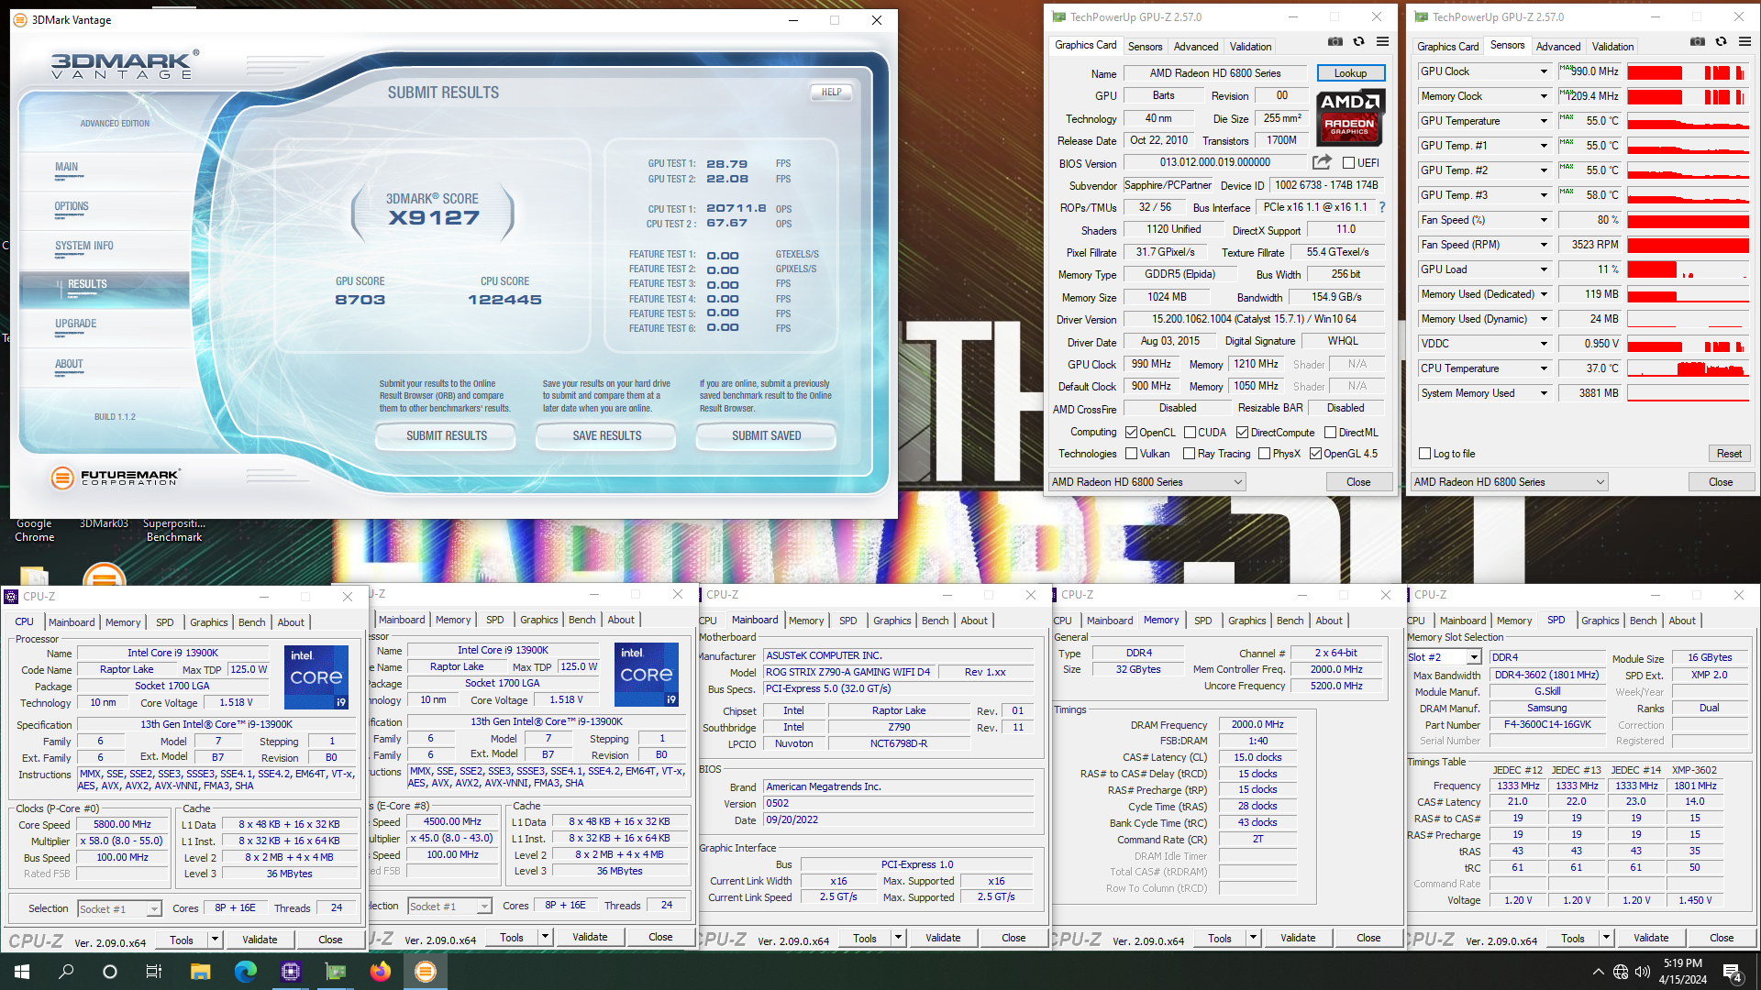Open the hamburger menu in GPU-Z Sensors window
This screenshot has width=1761, height=990.
1744,42
